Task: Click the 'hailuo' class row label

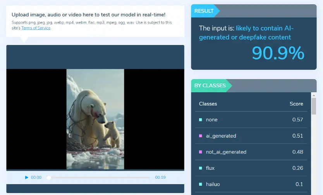Action: point(213,184)
